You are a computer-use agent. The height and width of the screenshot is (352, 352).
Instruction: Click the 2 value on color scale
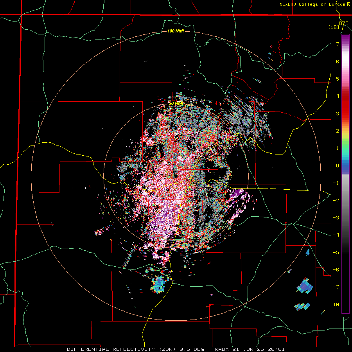(x=338, y=131)
